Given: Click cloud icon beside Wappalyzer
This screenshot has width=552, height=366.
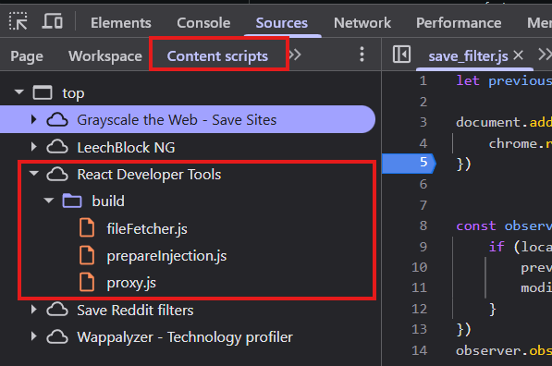Looking at the screenshot, I should coord(57,336).
